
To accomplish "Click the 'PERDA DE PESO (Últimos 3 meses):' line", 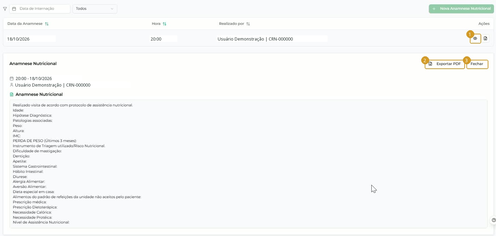I will point(45,141).
